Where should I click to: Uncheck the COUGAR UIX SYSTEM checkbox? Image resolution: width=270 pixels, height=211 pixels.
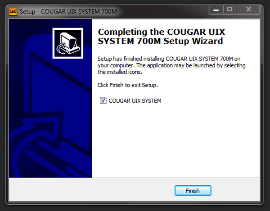click(x=103, y=101)
